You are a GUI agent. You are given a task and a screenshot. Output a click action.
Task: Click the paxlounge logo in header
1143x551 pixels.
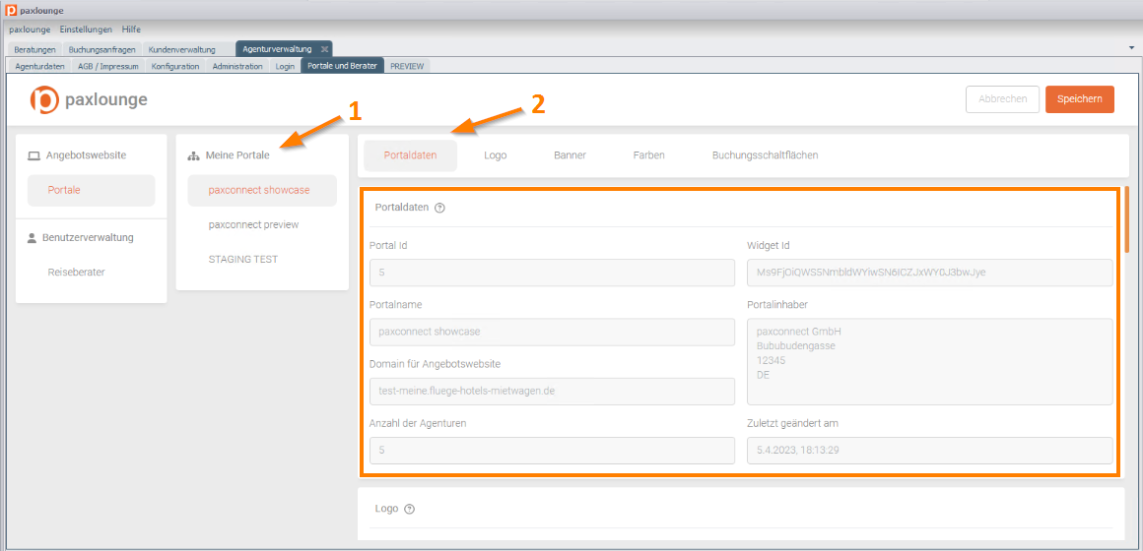pyautogui.click(x=89, y=99)
